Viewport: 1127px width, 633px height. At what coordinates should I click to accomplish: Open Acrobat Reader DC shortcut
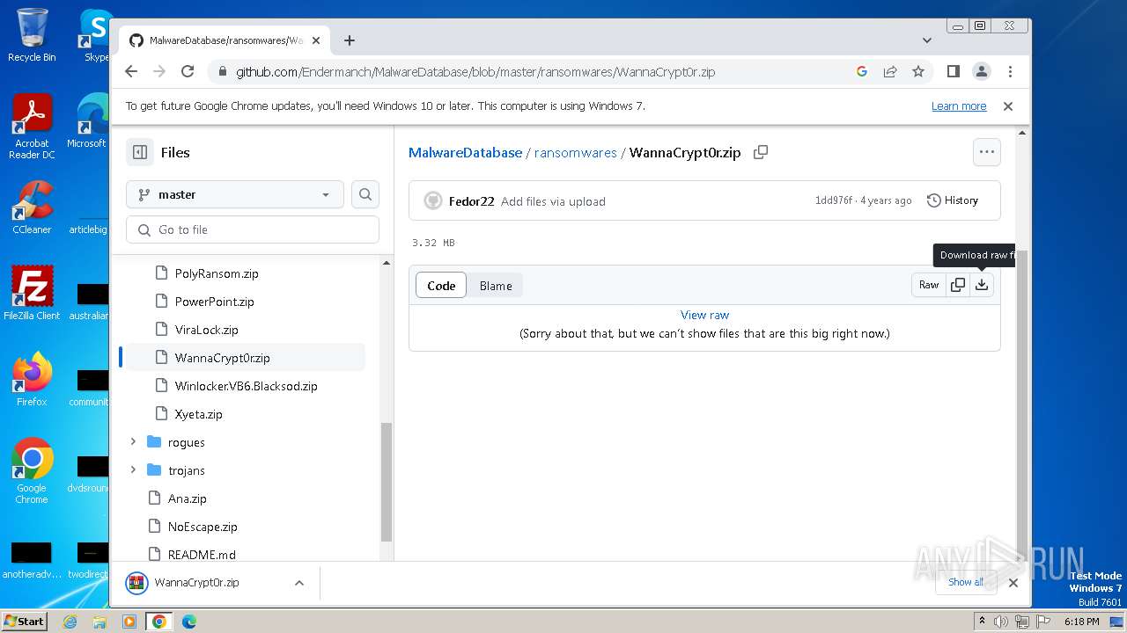pos(32,127)
